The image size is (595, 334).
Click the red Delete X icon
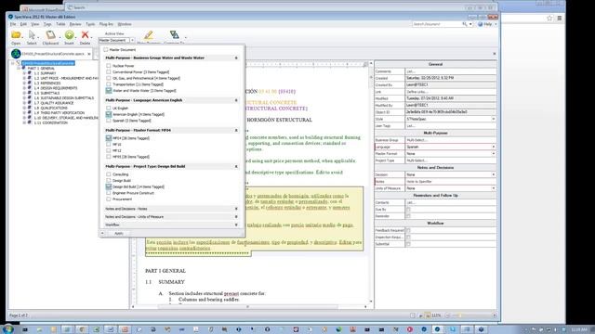(x=85, y=35)
